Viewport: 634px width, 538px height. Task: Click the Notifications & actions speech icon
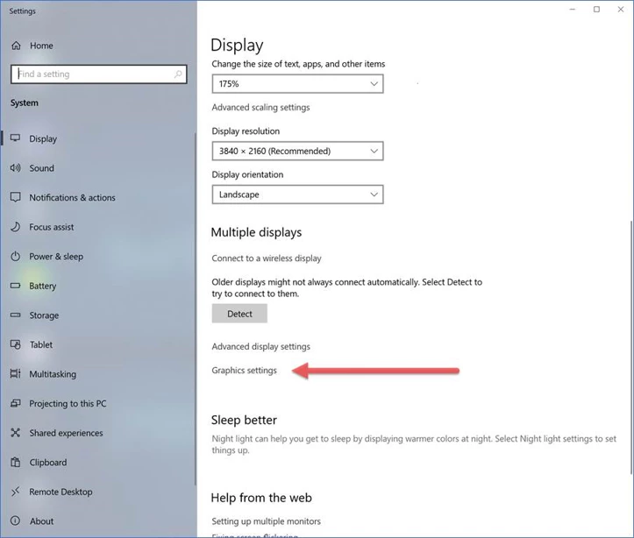pyautogui.click(x=16, y=197)
